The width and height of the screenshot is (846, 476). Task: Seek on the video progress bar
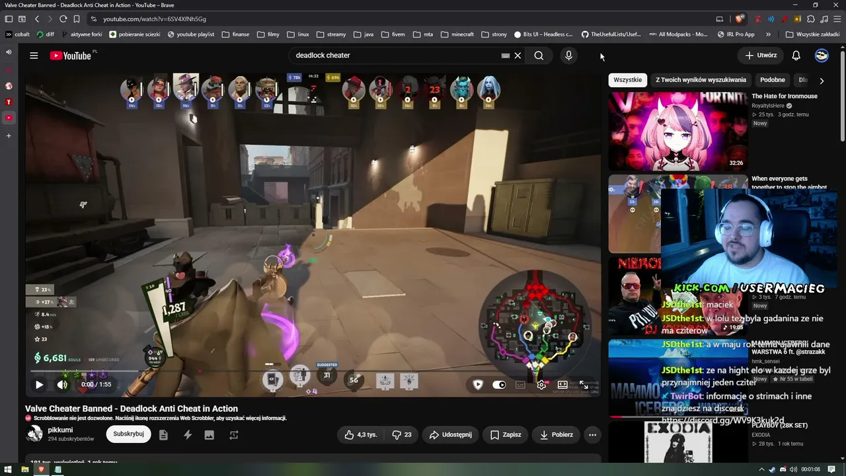[313, 372]
